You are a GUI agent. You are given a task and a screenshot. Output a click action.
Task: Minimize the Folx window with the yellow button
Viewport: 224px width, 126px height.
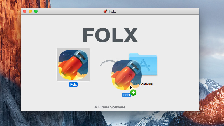click(30, 11)
